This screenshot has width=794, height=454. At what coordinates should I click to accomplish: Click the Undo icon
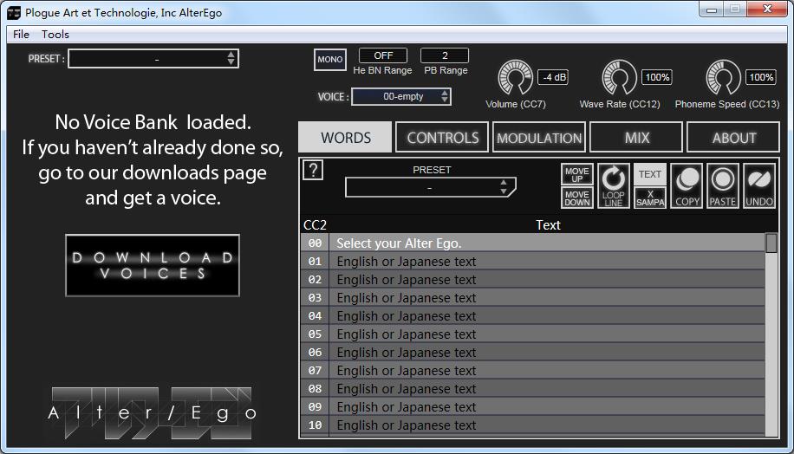tap(758, 186)
